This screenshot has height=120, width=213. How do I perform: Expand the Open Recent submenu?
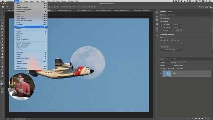(x=31, y=12)
